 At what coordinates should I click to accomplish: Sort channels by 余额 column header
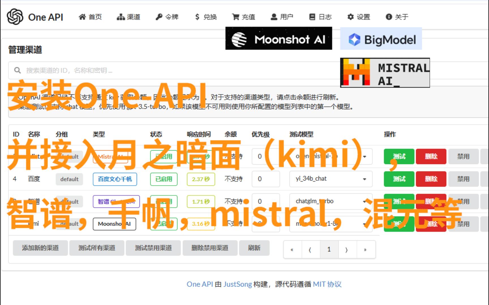point(231,134)
